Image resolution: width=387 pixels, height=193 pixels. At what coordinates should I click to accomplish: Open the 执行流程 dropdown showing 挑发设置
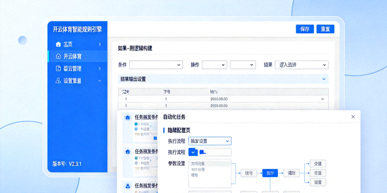[x=210, y=141]
